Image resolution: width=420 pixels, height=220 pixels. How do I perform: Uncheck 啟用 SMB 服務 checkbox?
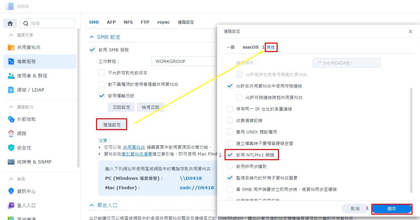tap(92, 50)
